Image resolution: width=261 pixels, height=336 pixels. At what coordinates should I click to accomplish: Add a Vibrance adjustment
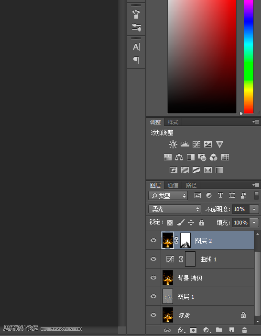pyautogui.click(x=219, y=144)
